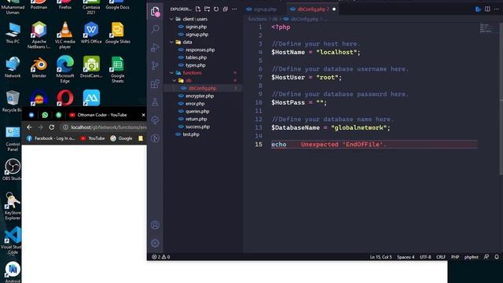Open Run and Debug view
This screenshot has width=503, height=283.
pos(156,47)
